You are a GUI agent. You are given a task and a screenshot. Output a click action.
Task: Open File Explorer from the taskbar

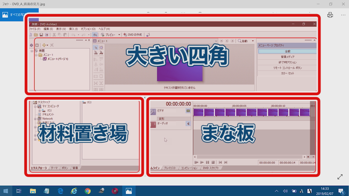tap(33, 191)
